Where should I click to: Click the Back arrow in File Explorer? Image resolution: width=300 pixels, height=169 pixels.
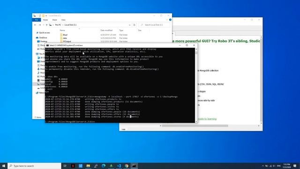[x=35, y=25]
